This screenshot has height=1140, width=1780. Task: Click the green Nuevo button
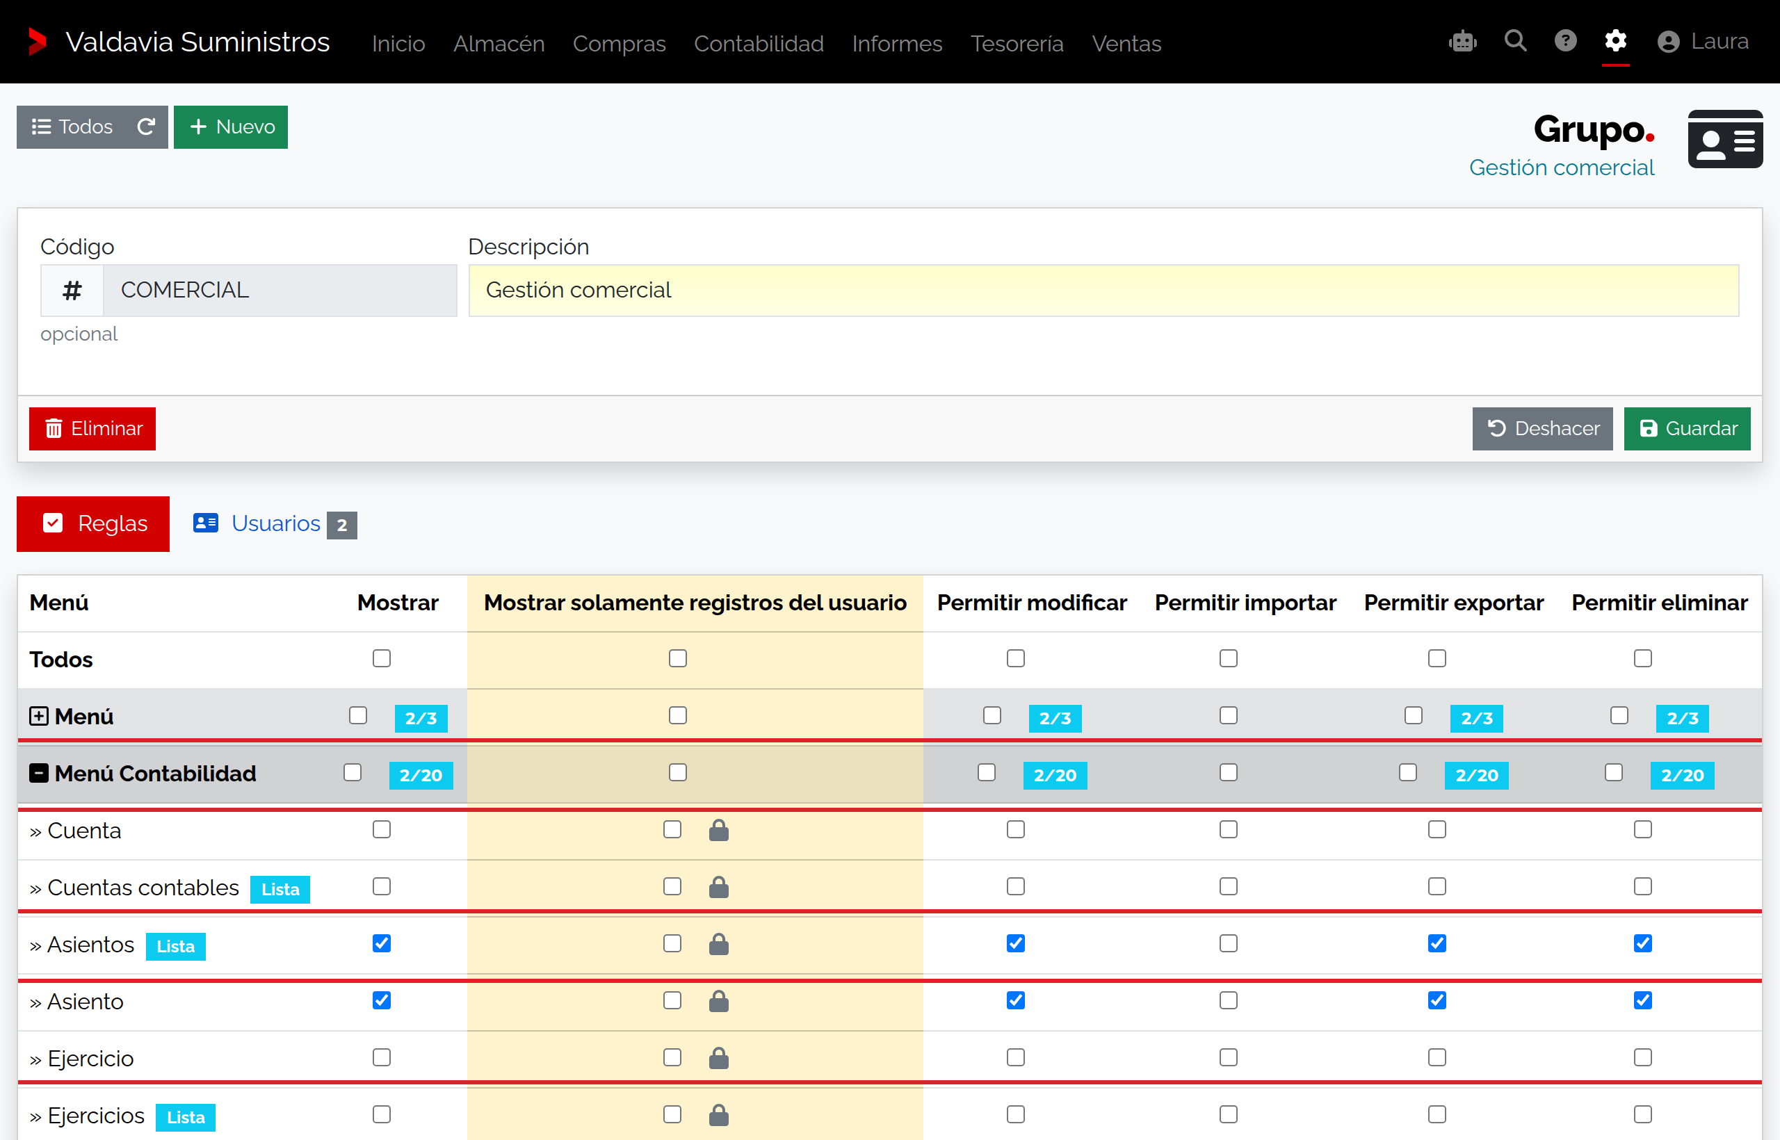(x=231, y=127)
